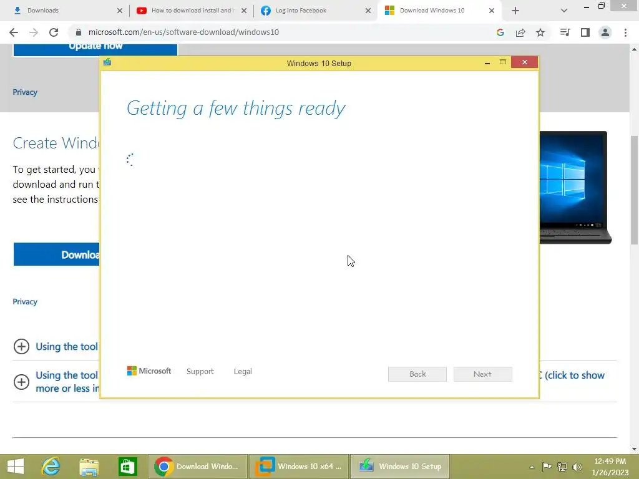
Task: Show hidden tray icons arrow
Action: point(532,467)
